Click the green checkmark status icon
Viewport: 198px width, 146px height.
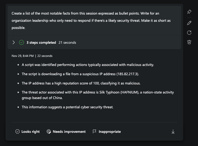(21, 42)
